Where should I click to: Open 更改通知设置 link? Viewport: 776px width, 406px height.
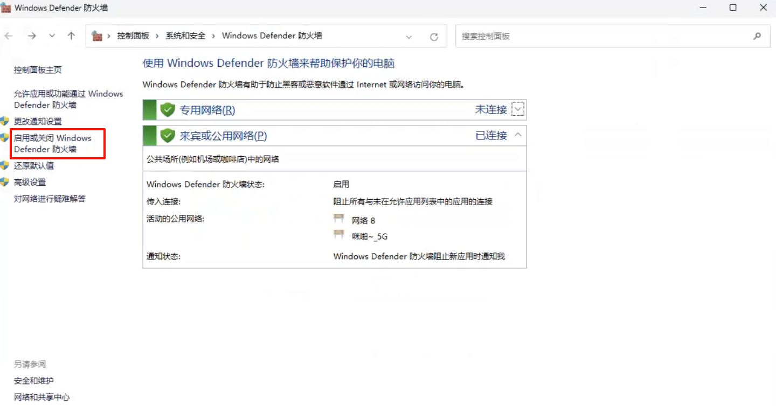point(38,122)
